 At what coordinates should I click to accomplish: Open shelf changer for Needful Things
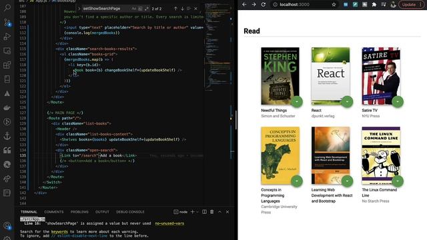[x=296, y=102]
